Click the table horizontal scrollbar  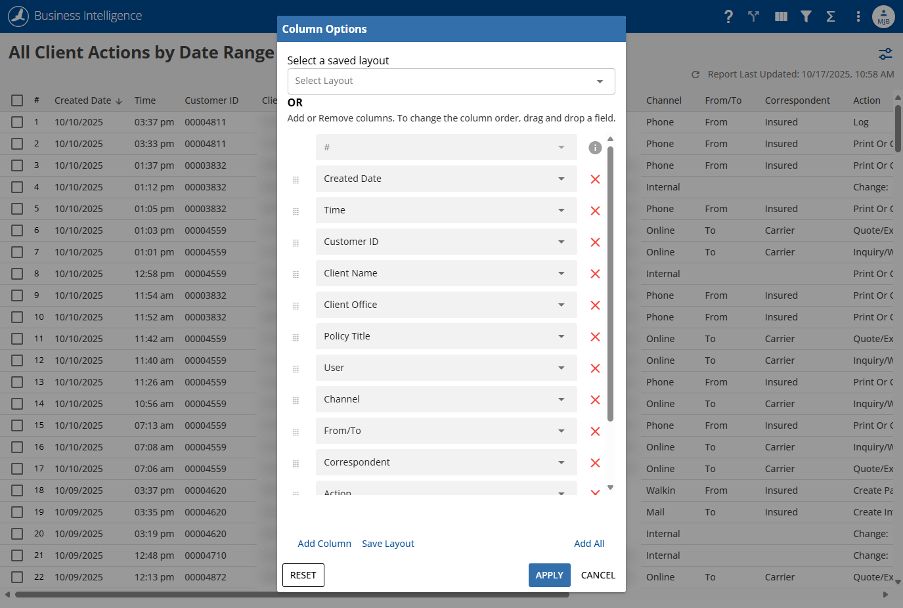(292, 595)
